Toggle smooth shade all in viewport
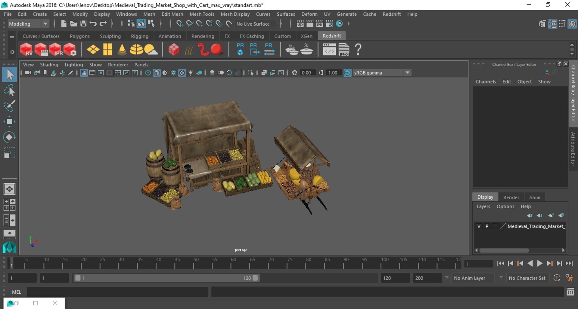This screenshot has height=309, width=578. 157,73
